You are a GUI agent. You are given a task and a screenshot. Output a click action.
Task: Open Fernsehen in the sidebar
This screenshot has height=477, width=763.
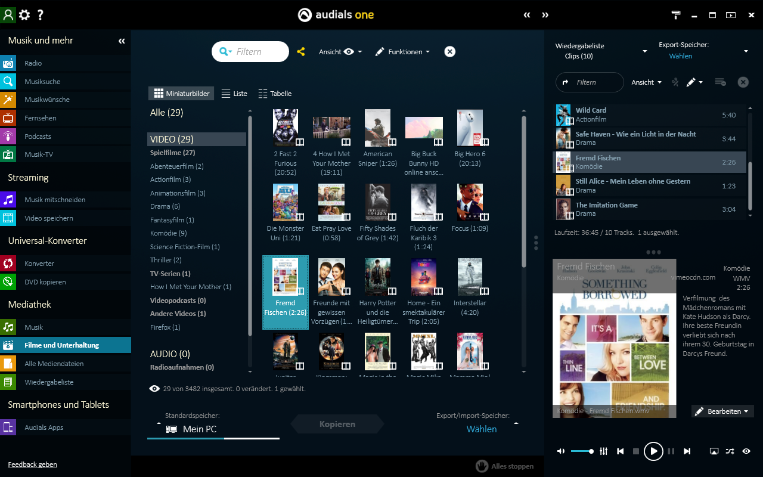(66, 118)
